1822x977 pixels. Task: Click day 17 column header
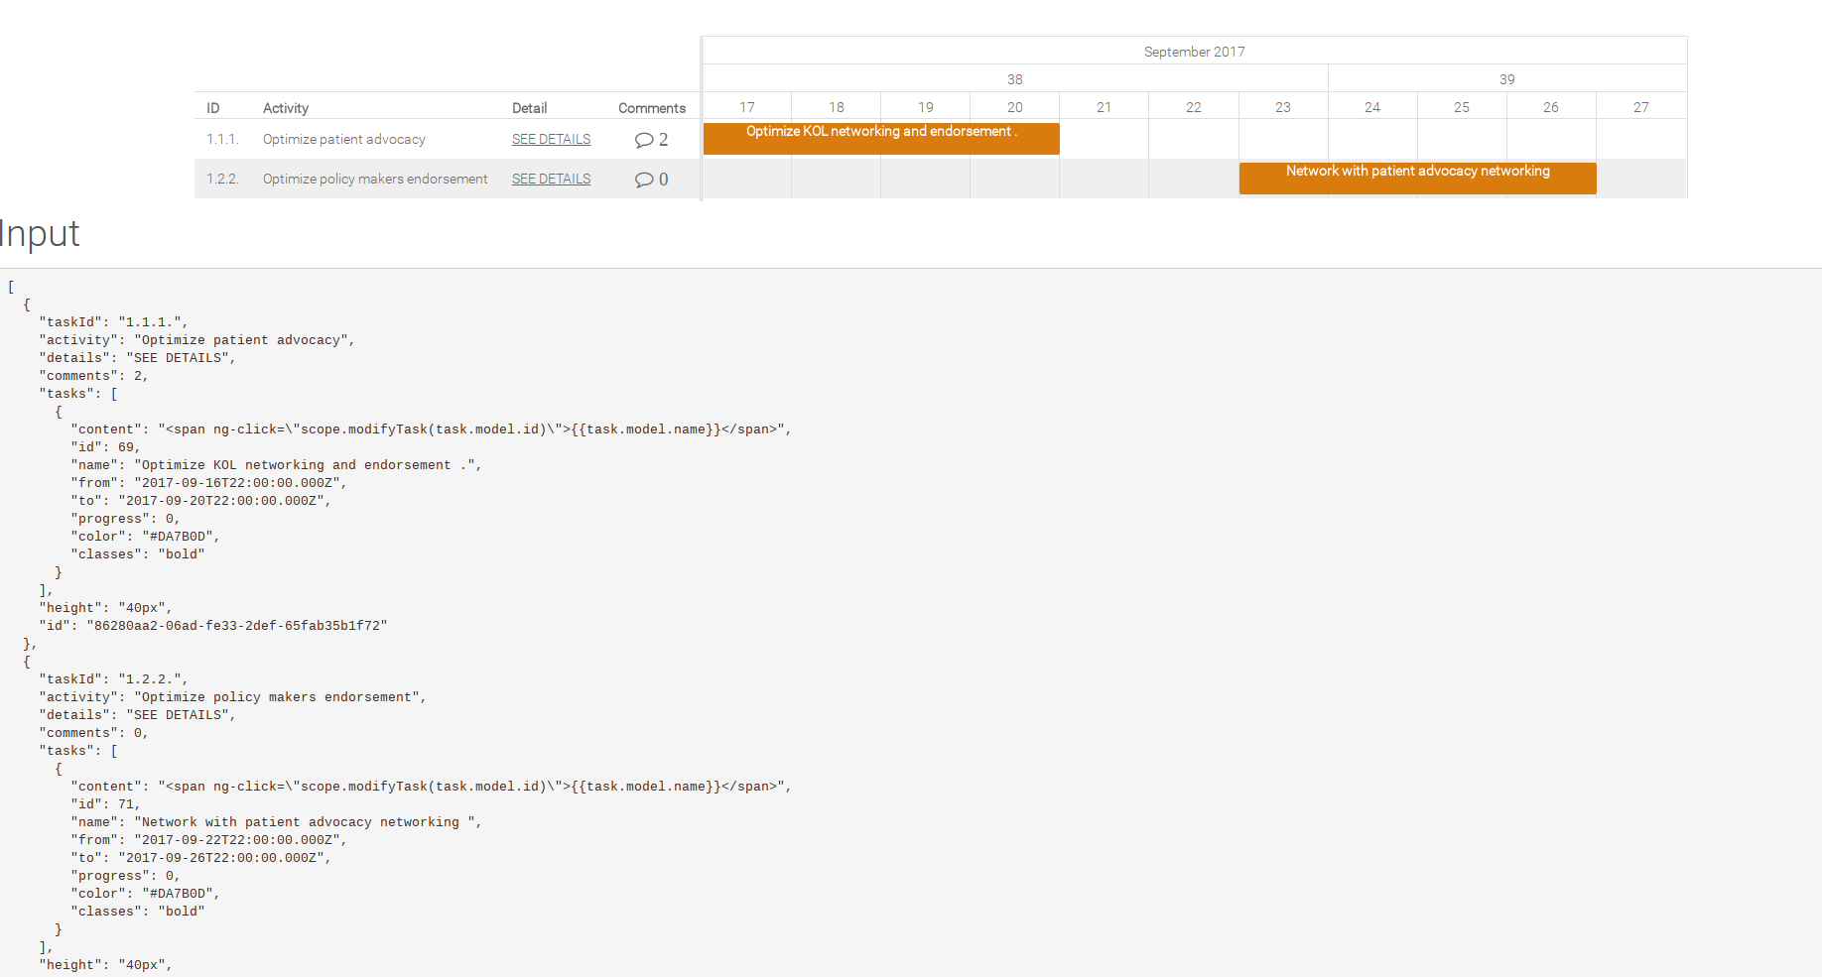(x=746, y=105)
